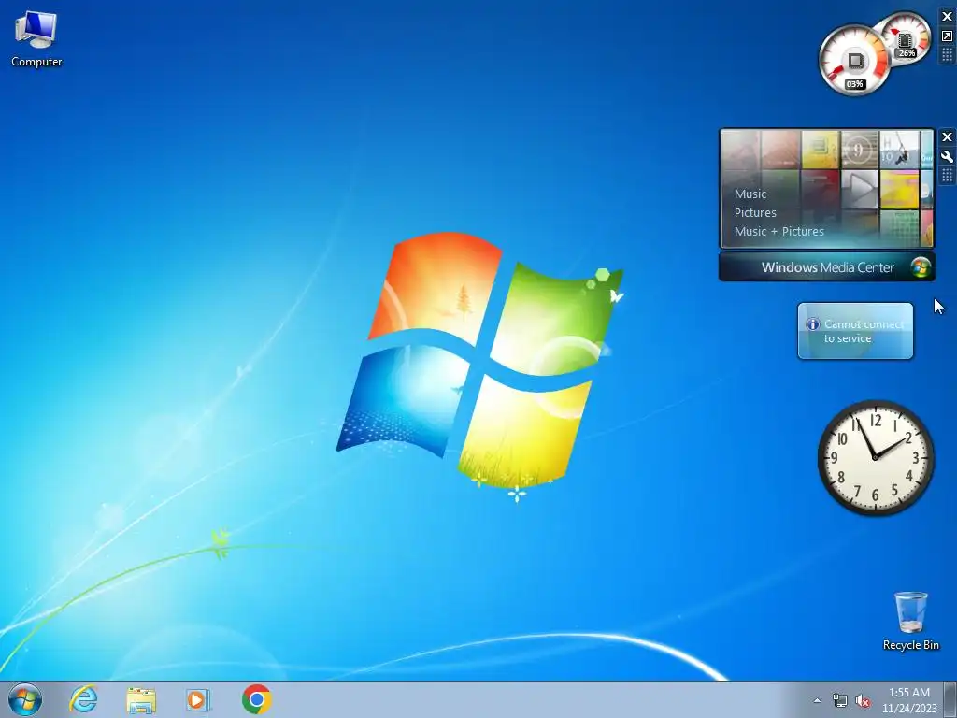Show hidden system tray icons
This screenshot has height=718, width=957.
[817, 700]
